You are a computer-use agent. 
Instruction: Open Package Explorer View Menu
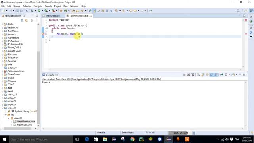click(37, 21)
